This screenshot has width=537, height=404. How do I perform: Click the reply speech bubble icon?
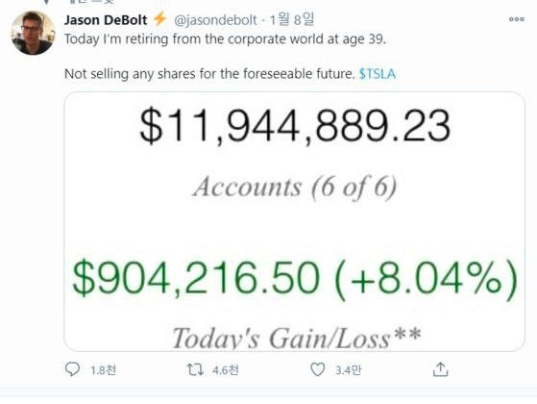pyautogui.click(x=72, y=369)
